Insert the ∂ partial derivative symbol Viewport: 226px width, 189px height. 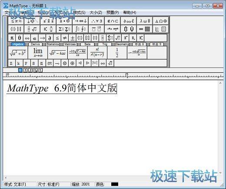(50, 38)
